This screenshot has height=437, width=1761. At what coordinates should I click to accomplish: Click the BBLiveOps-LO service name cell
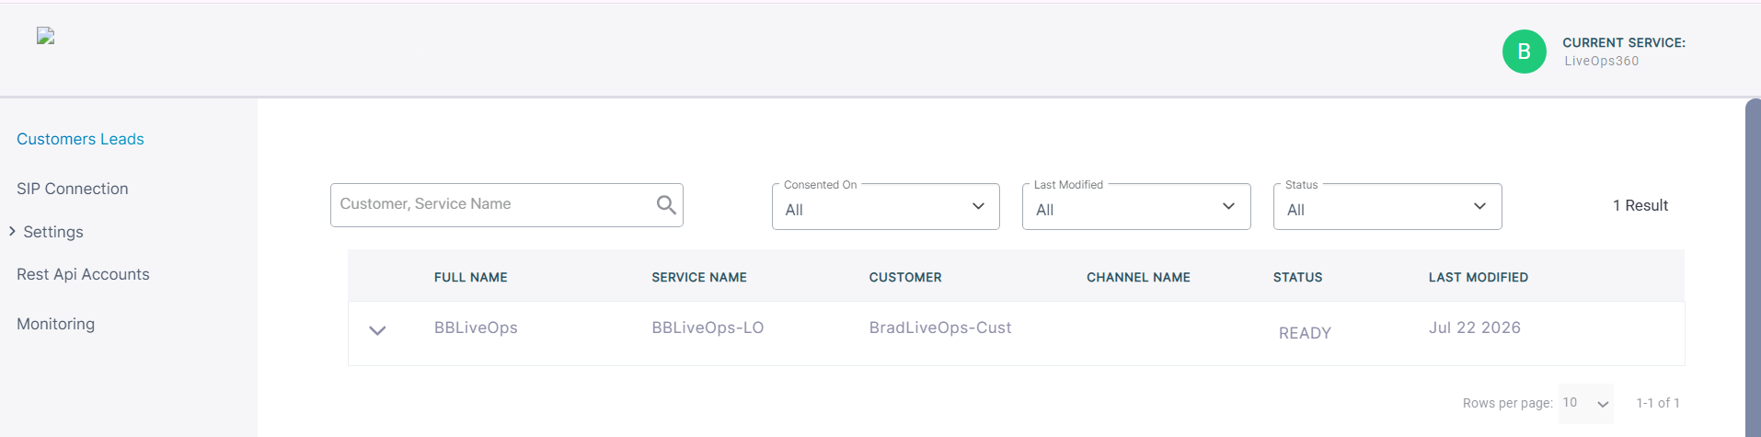pos(708,328)
